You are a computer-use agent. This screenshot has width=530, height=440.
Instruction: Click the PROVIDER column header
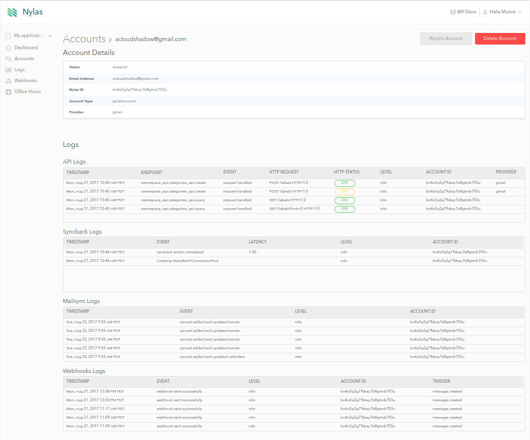tap(506, 172)
